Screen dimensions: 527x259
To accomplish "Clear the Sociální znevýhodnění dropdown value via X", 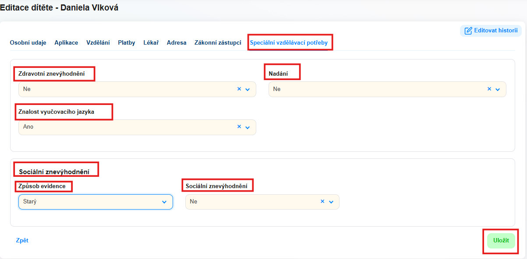I will [322, 202].
